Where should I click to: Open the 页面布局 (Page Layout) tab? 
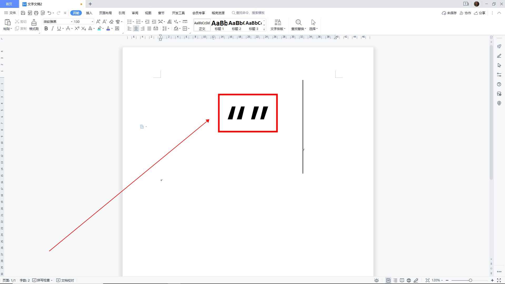click(105, 13)
